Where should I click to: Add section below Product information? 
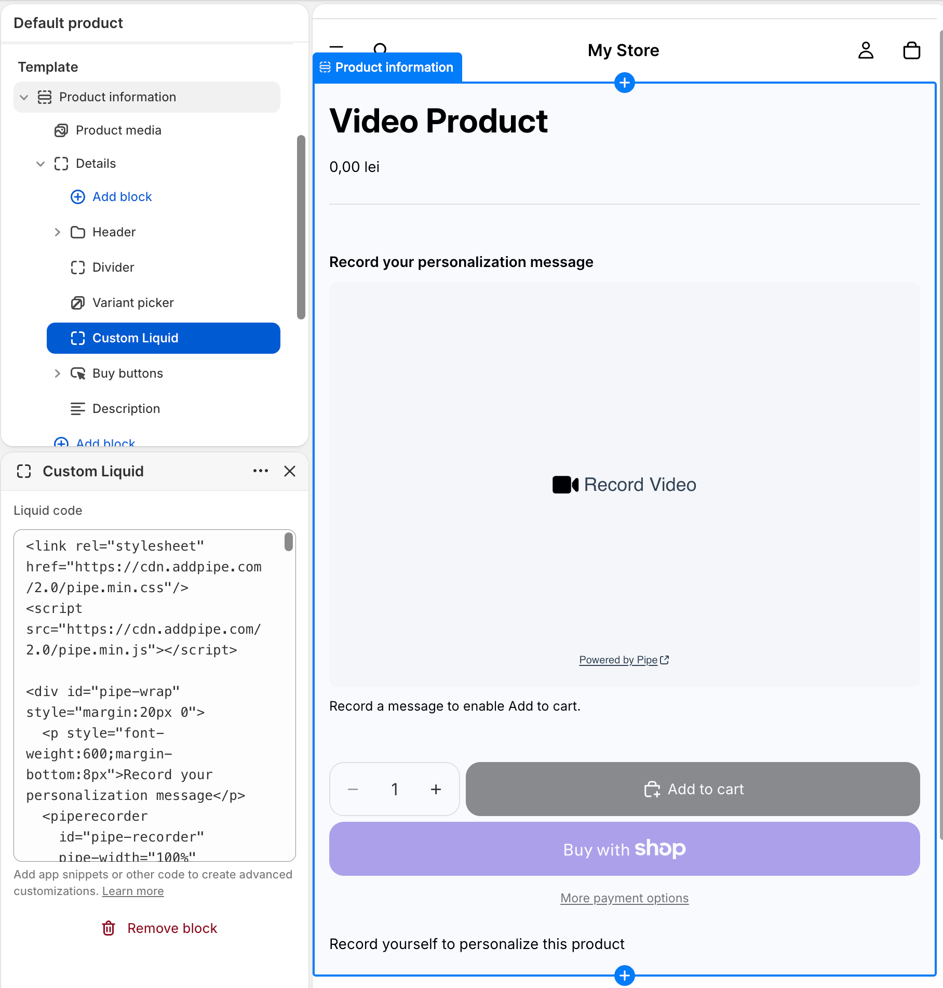(625, 976)
